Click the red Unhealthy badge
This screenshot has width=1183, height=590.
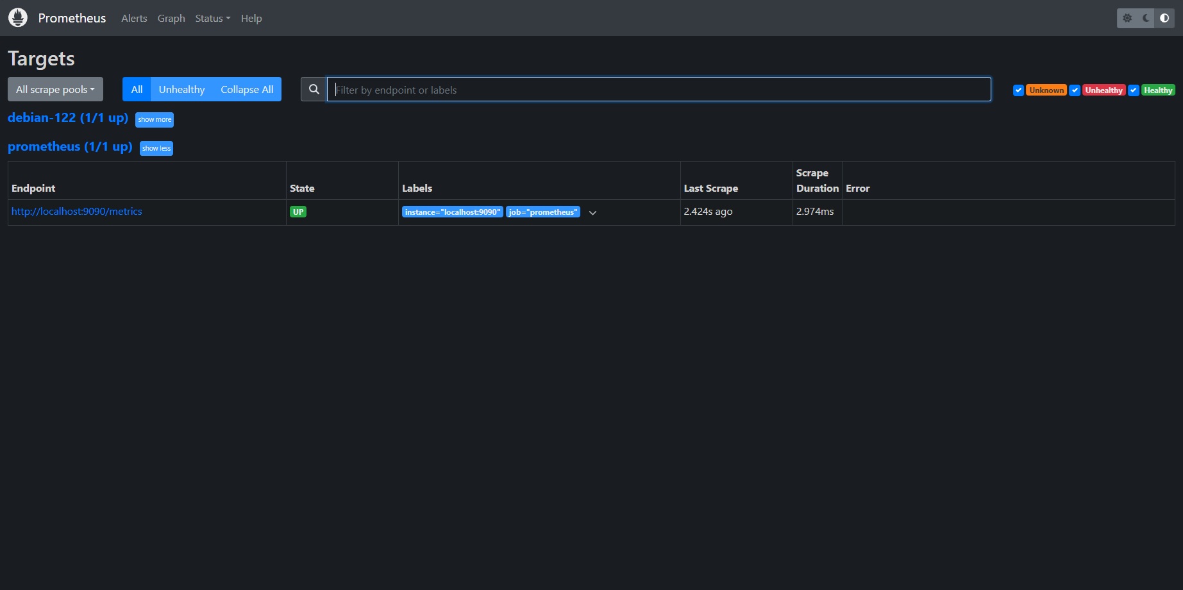pos(1104,90)
